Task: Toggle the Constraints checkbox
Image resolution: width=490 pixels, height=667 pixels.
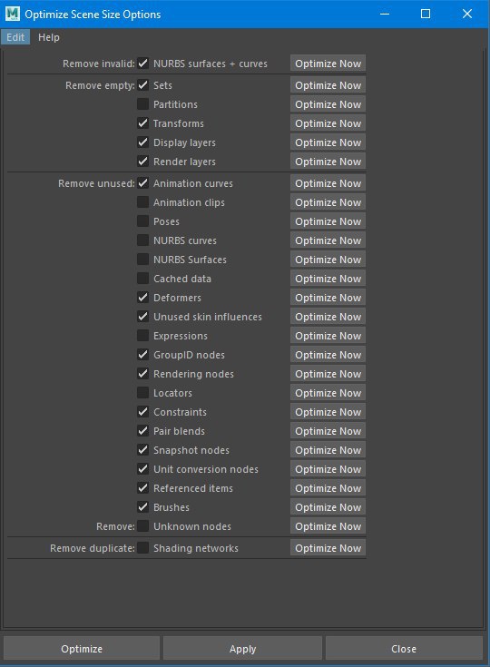Action: 143,412
